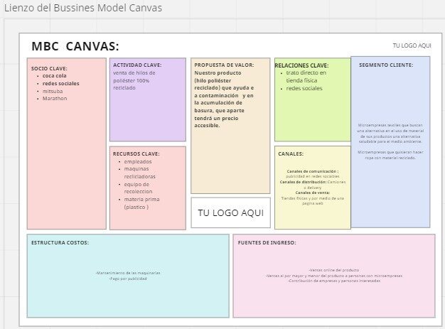This screenshot has height=329, width=445.
Task: Select 'trato directo en tienda física' bullet
Action: tap(306, 77)
